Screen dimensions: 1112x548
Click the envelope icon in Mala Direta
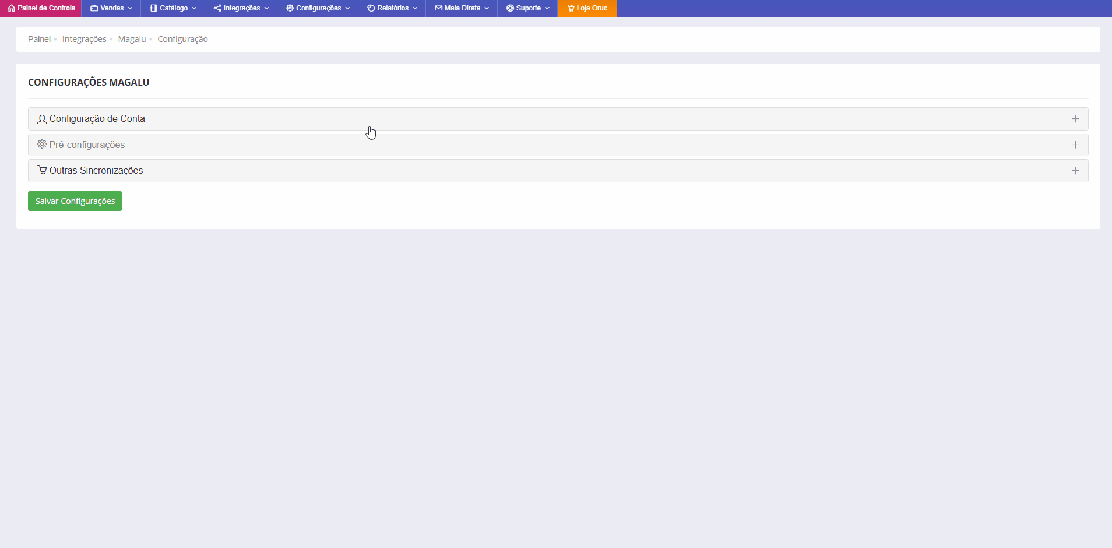[438, 8]
